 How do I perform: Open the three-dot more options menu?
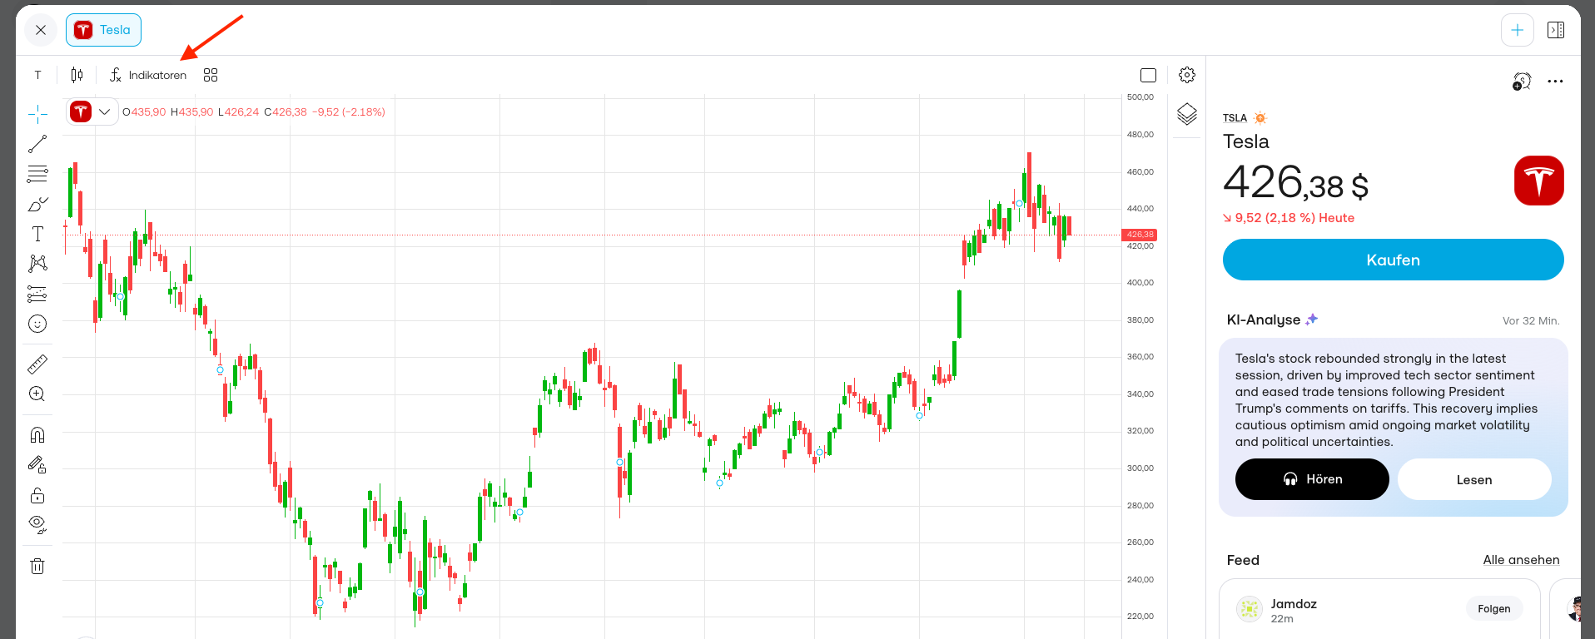pyautogui.click(x=1555, y=82)
